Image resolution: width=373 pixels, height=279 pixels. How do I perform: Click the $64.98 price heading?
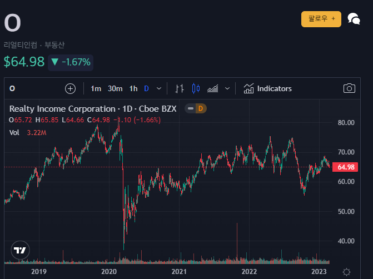coord(24,62)
